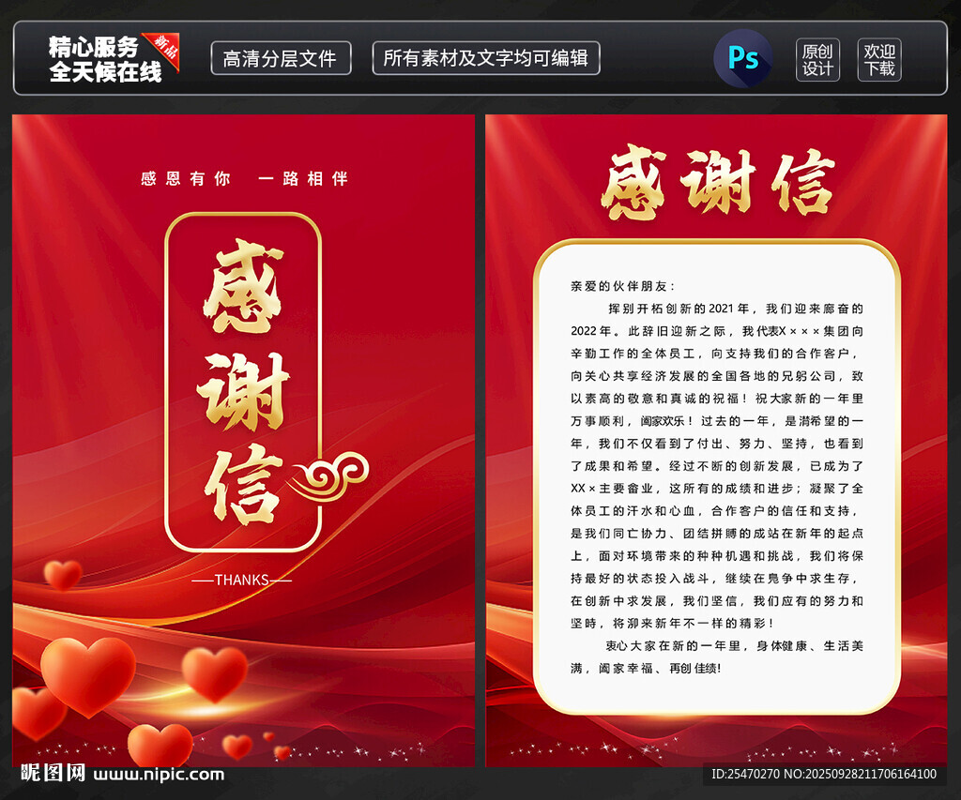Click the 所有素材及文字均可编辑 label

pyautogui.click(x=485, y=58)
